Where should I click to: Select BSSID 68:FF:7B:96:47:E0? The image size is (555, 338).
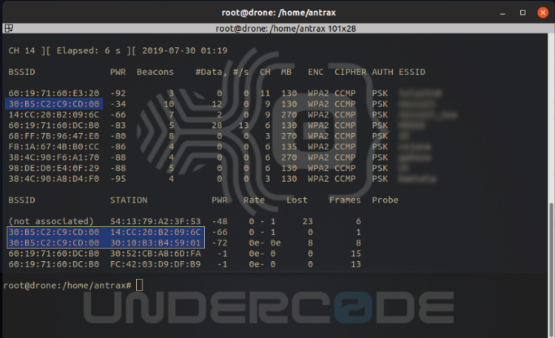(x=54, y=136)
